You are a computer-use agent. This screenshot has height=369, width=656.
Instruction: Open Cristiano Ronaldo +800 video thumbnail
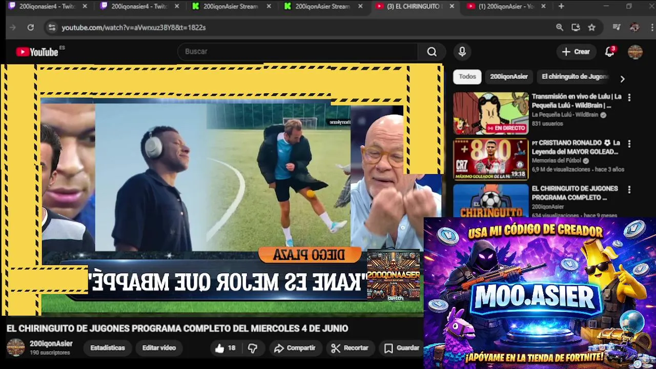(490, 159)
